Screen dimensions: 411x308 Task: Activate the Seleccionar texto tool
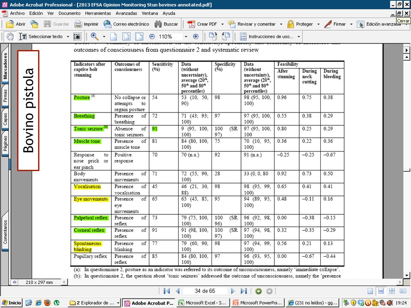click(x=41, y=37)
